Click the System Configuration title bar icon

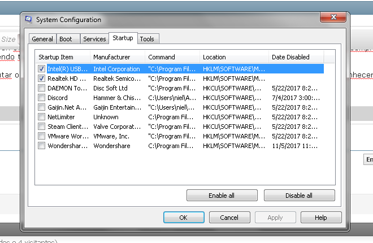[x=28, y=20]
